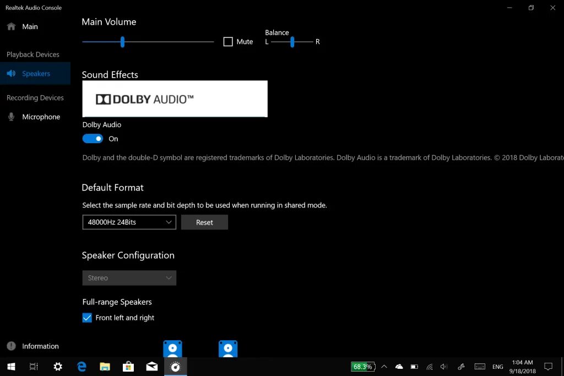This screenshot has width=564, height=376.
Task: Open the Windows Start menu
Action: pyautogui.click(x=11, y=367)
